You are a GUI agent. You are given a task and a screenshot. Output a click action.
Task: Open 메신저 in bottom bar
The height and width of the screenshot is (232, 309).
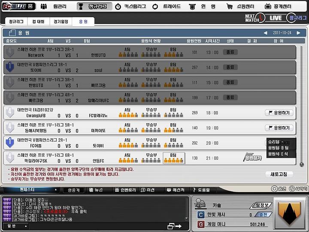point(176,190)
